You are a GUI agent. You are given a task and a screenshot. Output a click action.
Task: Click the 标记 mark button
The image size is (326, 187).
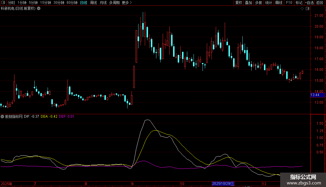pos(299,3)
